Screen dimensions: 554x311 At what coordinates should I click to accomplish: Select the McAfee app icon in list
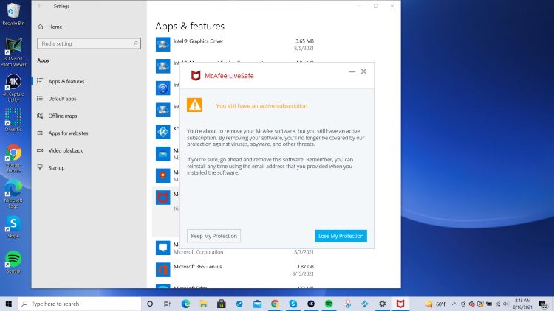point(163,198)
